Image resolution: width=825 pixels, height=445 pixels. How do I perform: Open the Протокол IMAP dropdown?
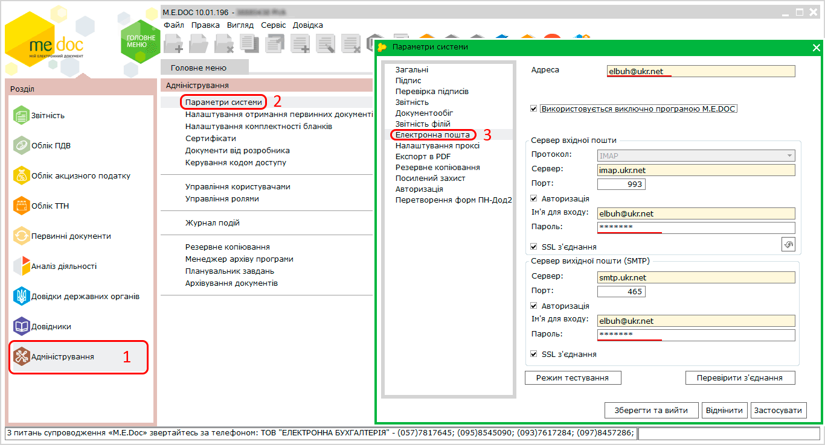pos(696,156)
